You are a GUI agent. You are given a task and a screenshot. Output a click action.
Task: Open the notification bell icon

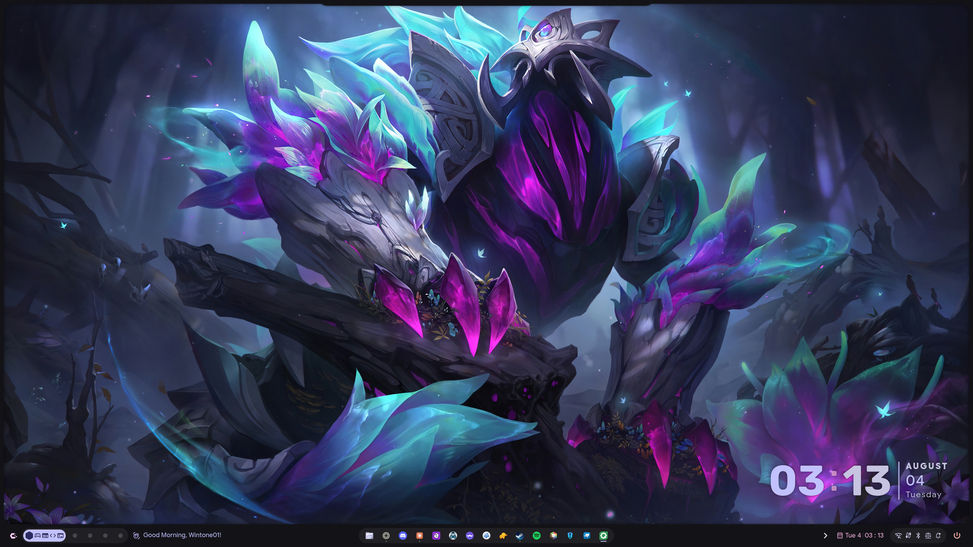pos(938,536)
